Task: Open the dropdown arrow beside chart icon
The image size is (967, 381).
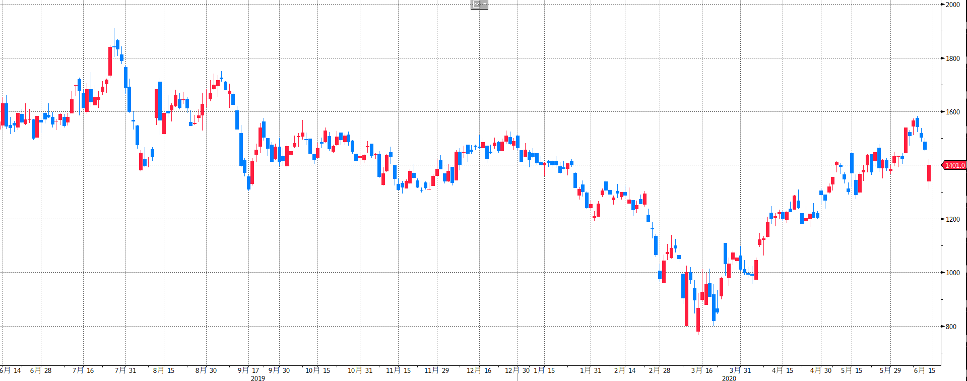Action: coord(484,5)
